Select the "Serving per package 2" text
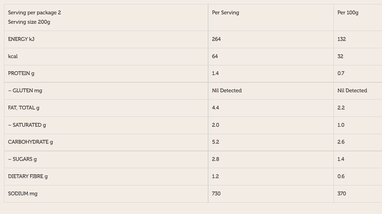The width and height of the screenshot is (382, 214). pyautogui.click(x=35, y=13)
